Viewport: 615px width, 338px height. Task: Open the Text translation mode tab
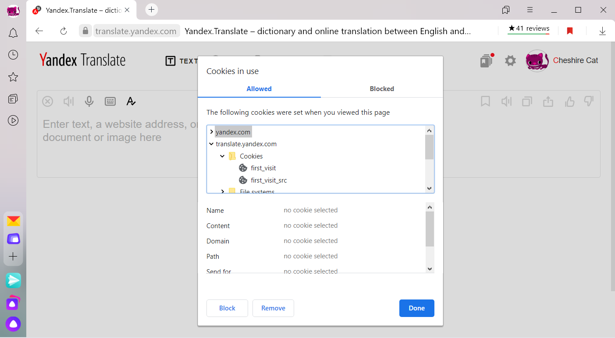(181, 61)
